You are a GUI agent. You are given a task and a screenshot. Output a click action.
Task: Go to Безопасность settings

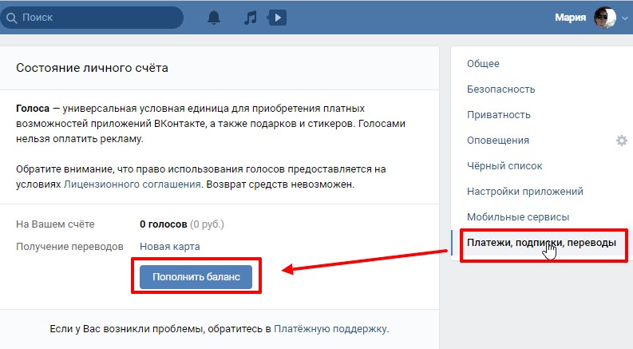coord(501,89)
